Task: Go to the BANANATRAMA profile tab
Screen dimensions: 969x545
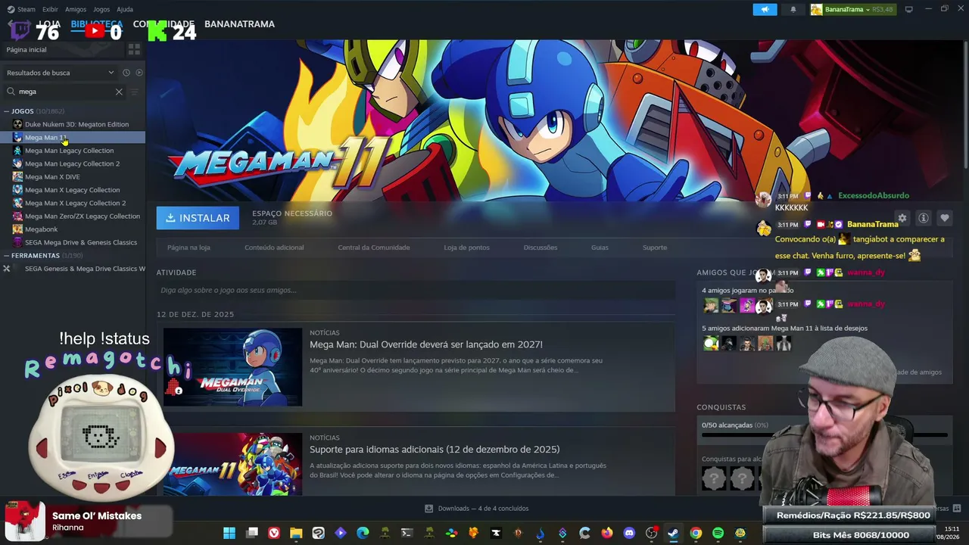Action: point(239,24)
